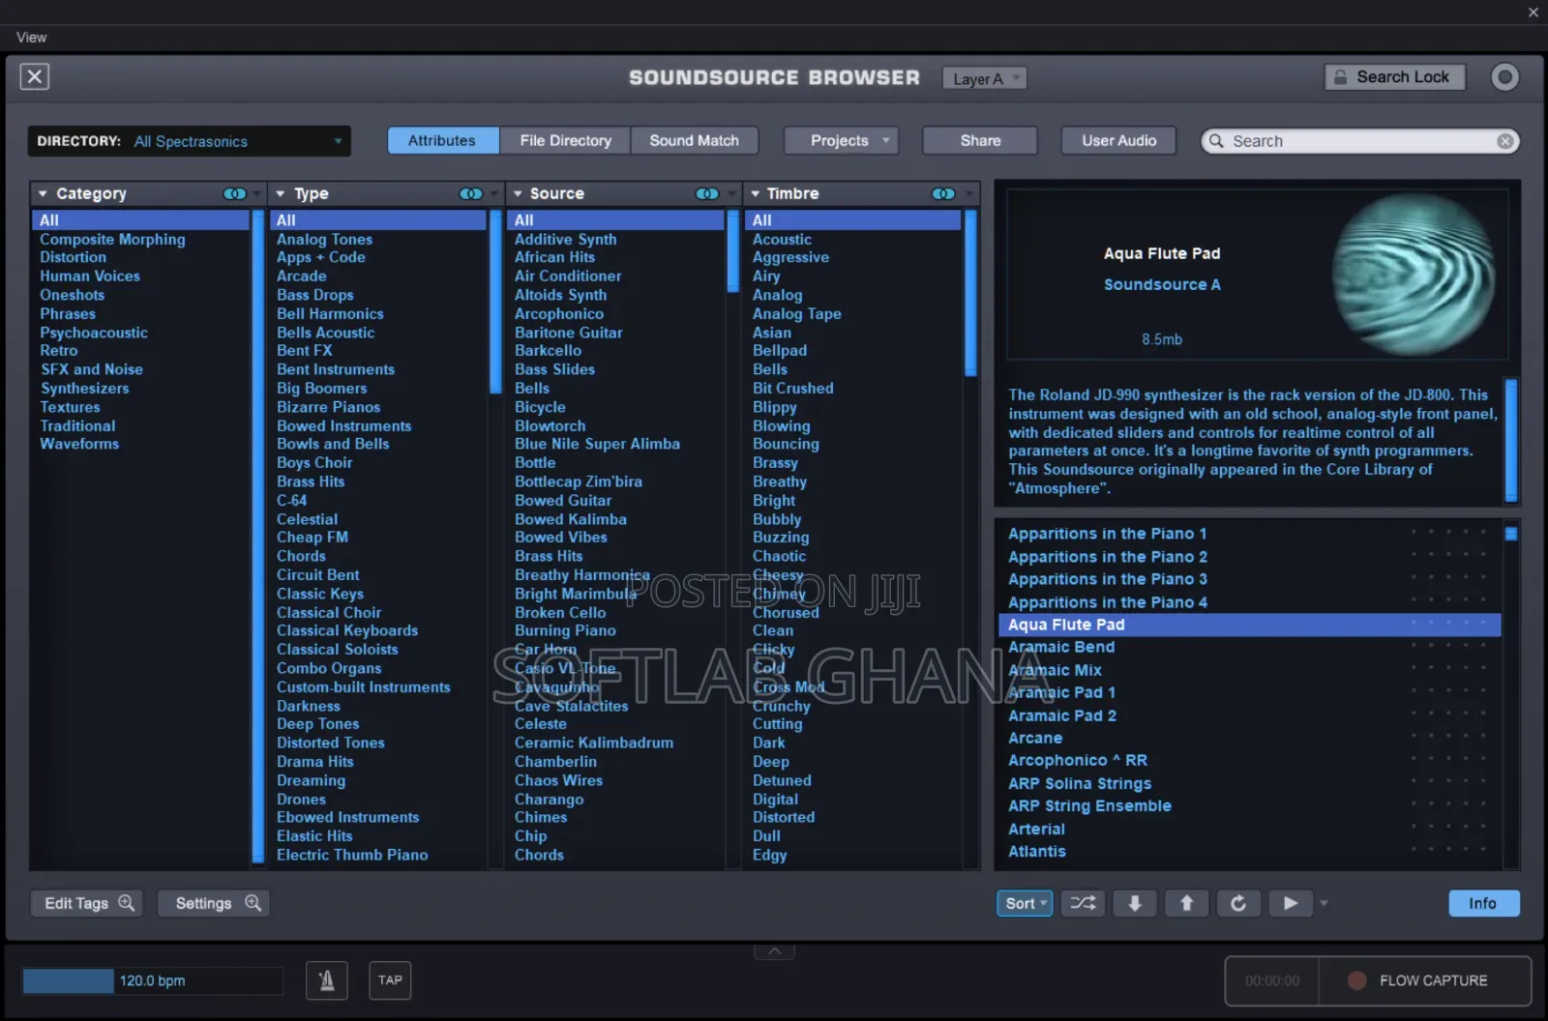1548x1021 pixels.
Task: Toggle the Search Lock button
Action: pyautogui.click(x=1394, y=77)
